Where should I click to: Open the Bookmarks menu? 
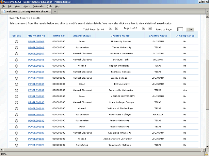[x=38, y=6]
